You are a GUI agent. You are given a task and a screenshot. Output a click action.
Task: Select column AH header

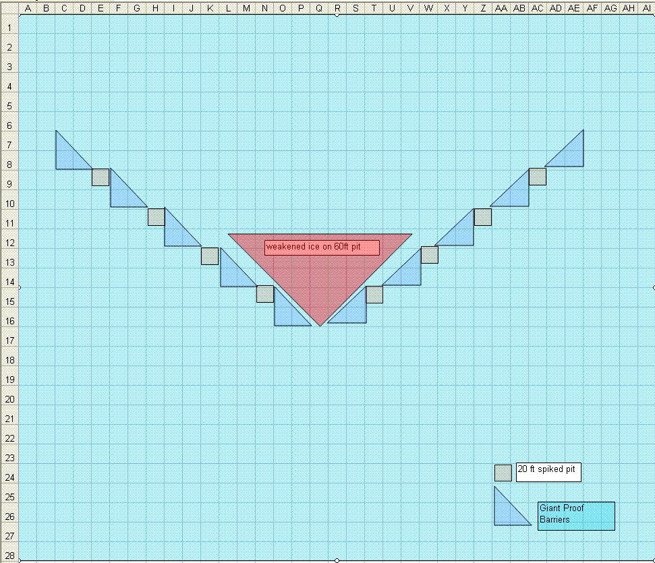[x=629, y=8]
